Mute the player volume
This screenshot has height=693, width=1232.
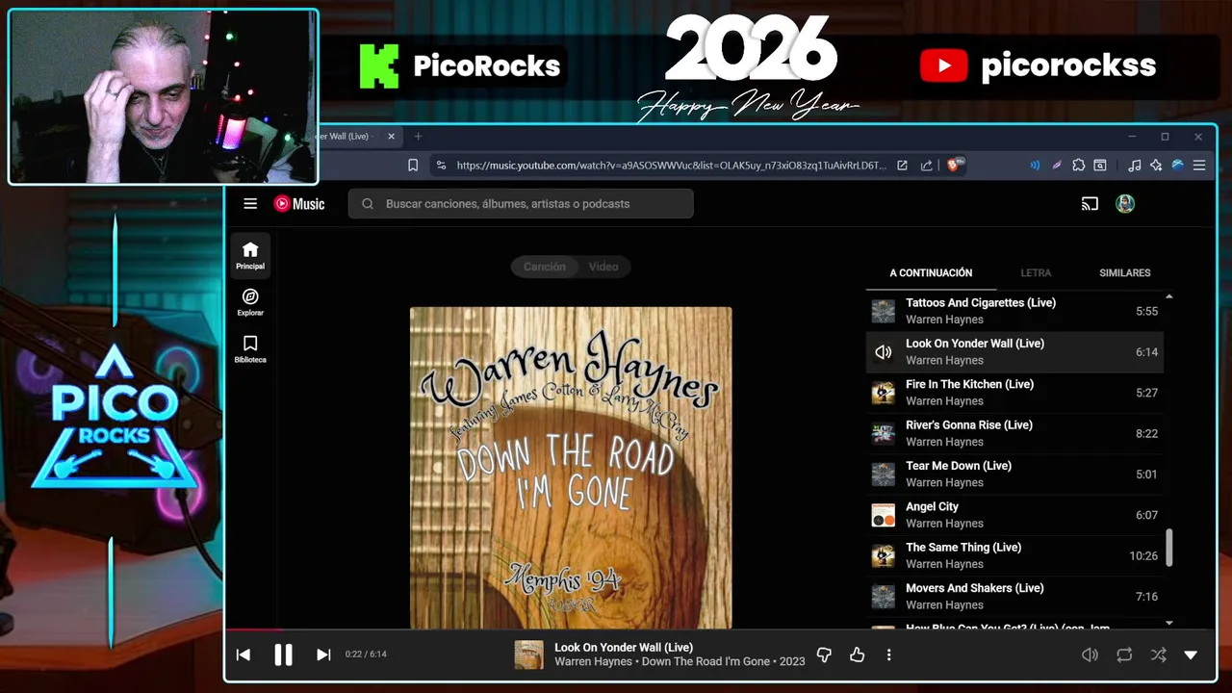(1090, 654)
